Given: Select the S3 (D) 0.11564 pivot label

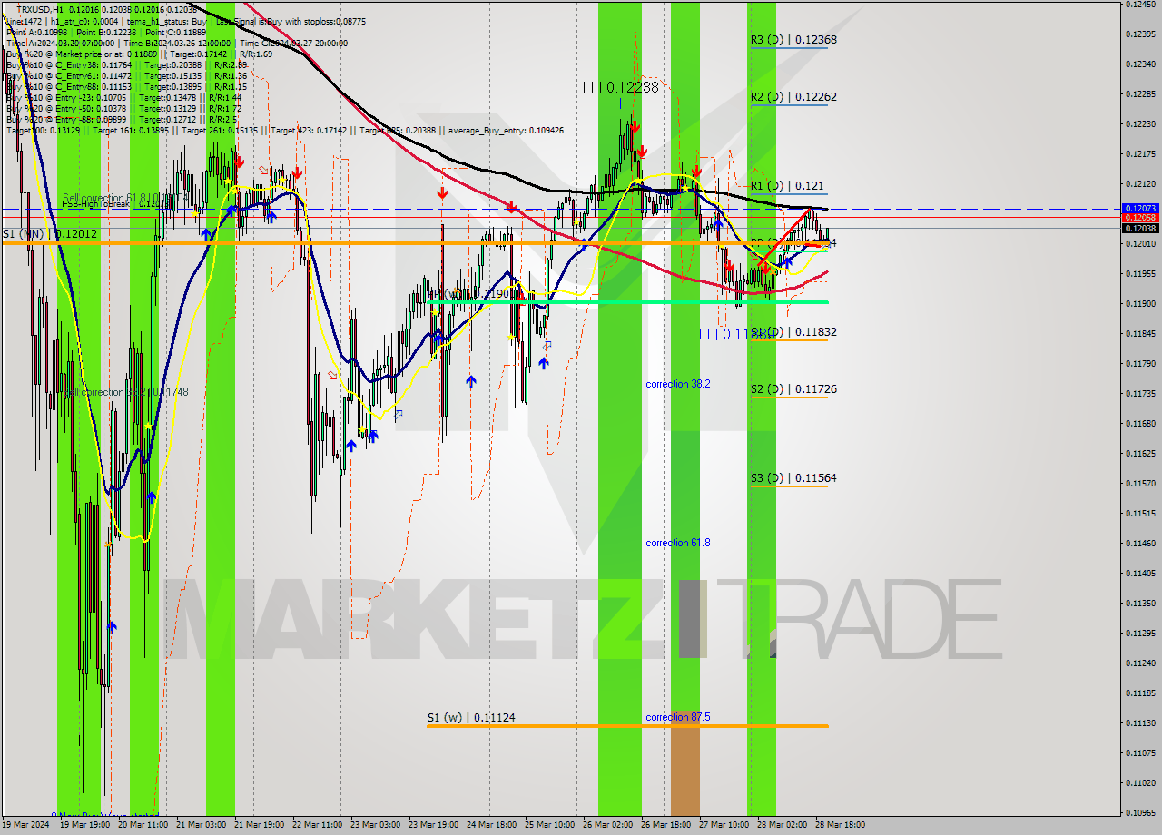Looking at the screenshot, I should pos(793,478).
